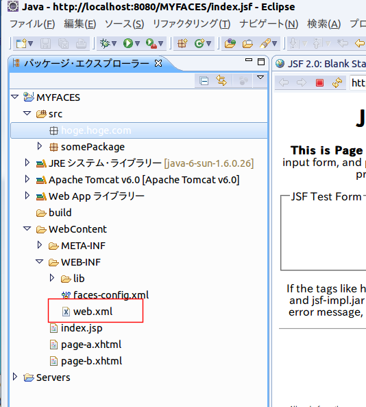Viewport: 366px width, 407px height.
Task: Maximize the Package Explorer panel
Action: click(x=261, y=62)
